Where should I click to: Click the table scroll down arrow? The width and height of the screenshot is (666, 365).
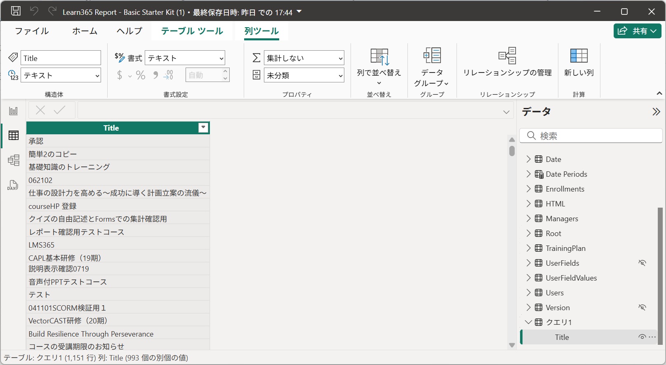click(x=512, y=345)
